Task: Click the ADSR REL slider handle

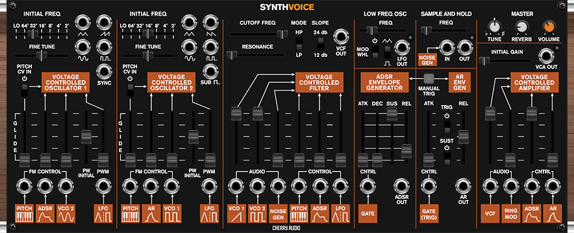Action: click(x=406, y=151)
